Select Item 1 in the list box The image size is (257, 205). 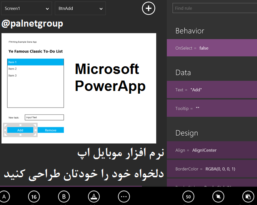(35, 62)
